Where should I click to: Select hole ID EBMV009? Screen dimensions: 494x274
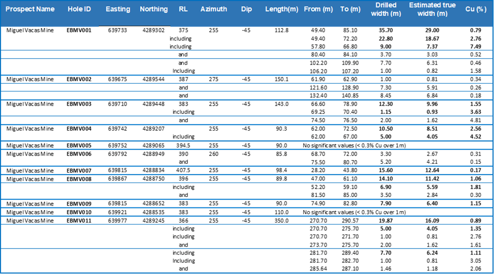pos(80,204)
